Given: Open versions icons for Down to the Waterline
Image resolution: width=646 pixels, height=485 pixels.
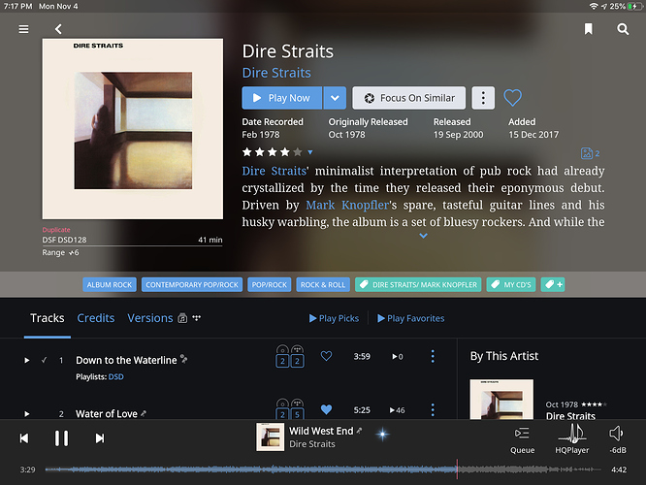Looking at the screenshot, I should 290,356.
